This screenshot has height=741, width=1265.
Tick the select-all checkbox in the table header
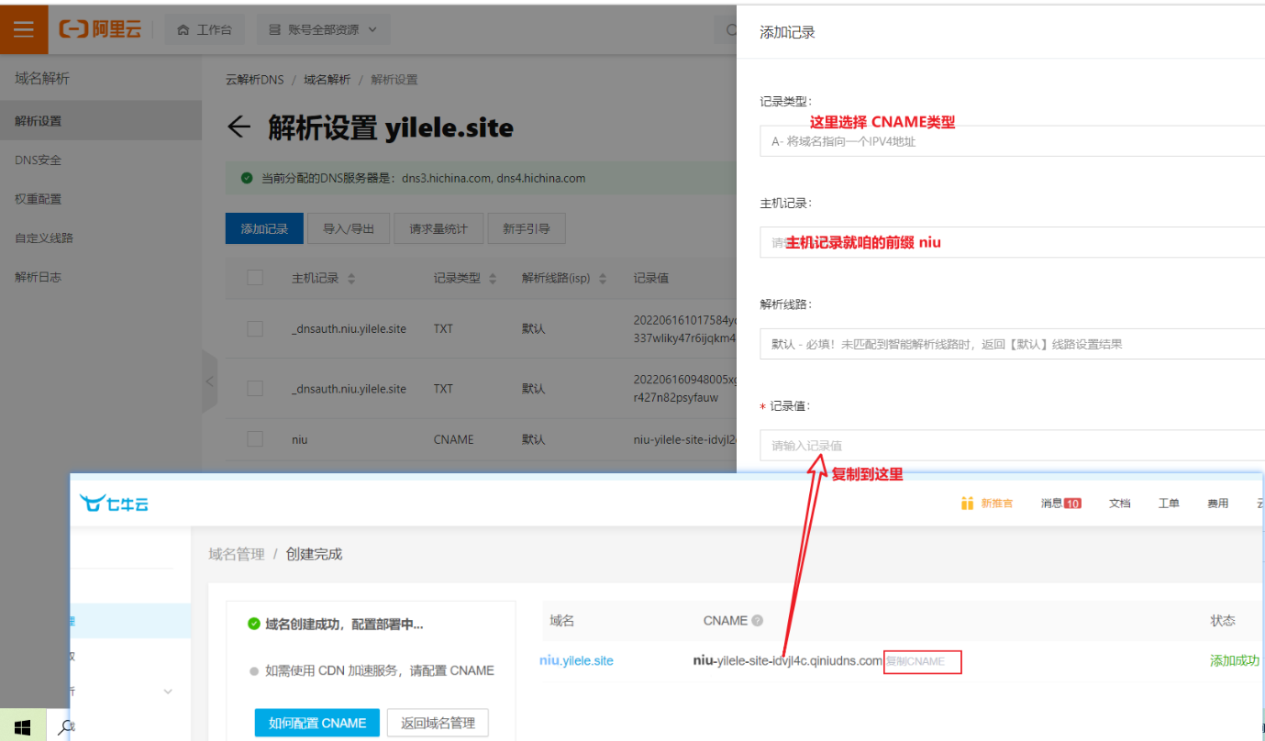255,278
